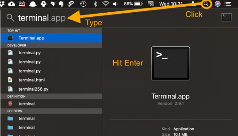Open the keyboard input viewer menu icon
This screenshot has width=238, height=136.
(x=150, y=4)
